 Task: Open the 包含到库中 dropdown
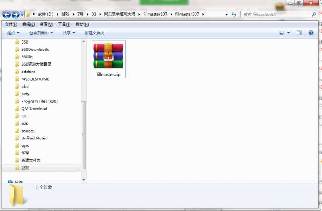(41, 33)
